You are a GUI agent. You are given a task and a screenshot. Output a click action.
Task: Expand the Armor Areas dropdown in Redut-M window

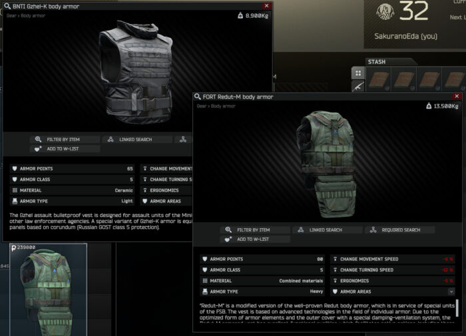451,291
